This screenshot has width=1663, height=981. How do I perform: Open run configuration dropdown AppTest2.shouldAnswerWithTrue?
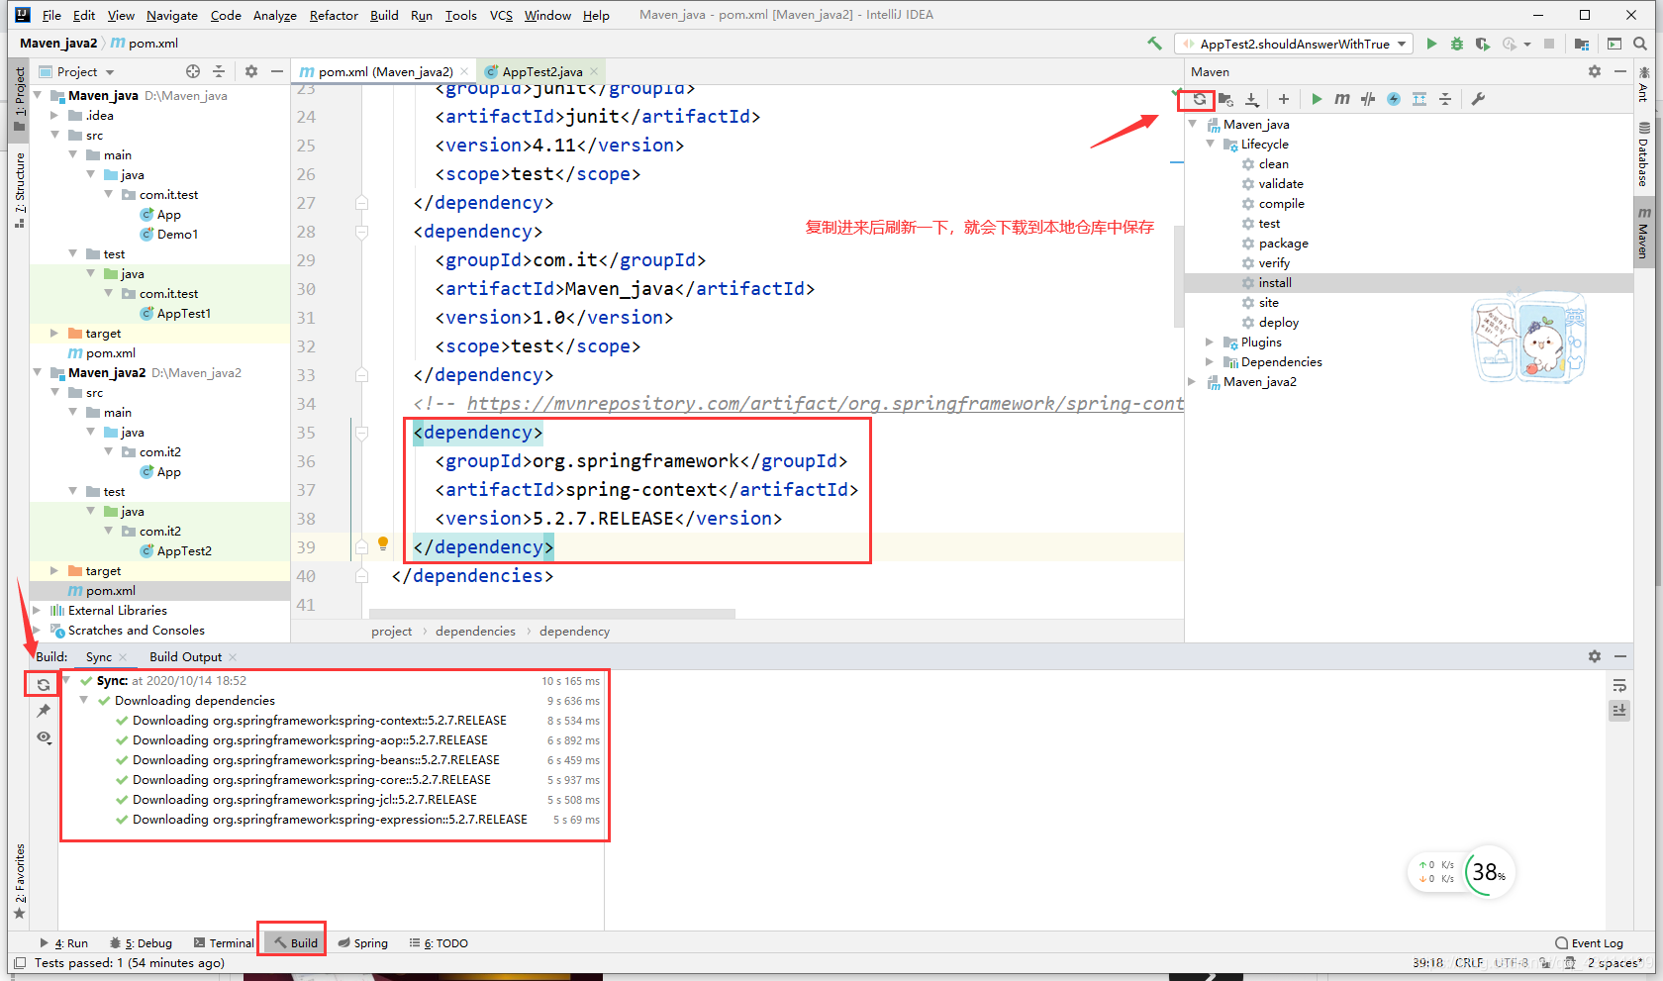1295,44
